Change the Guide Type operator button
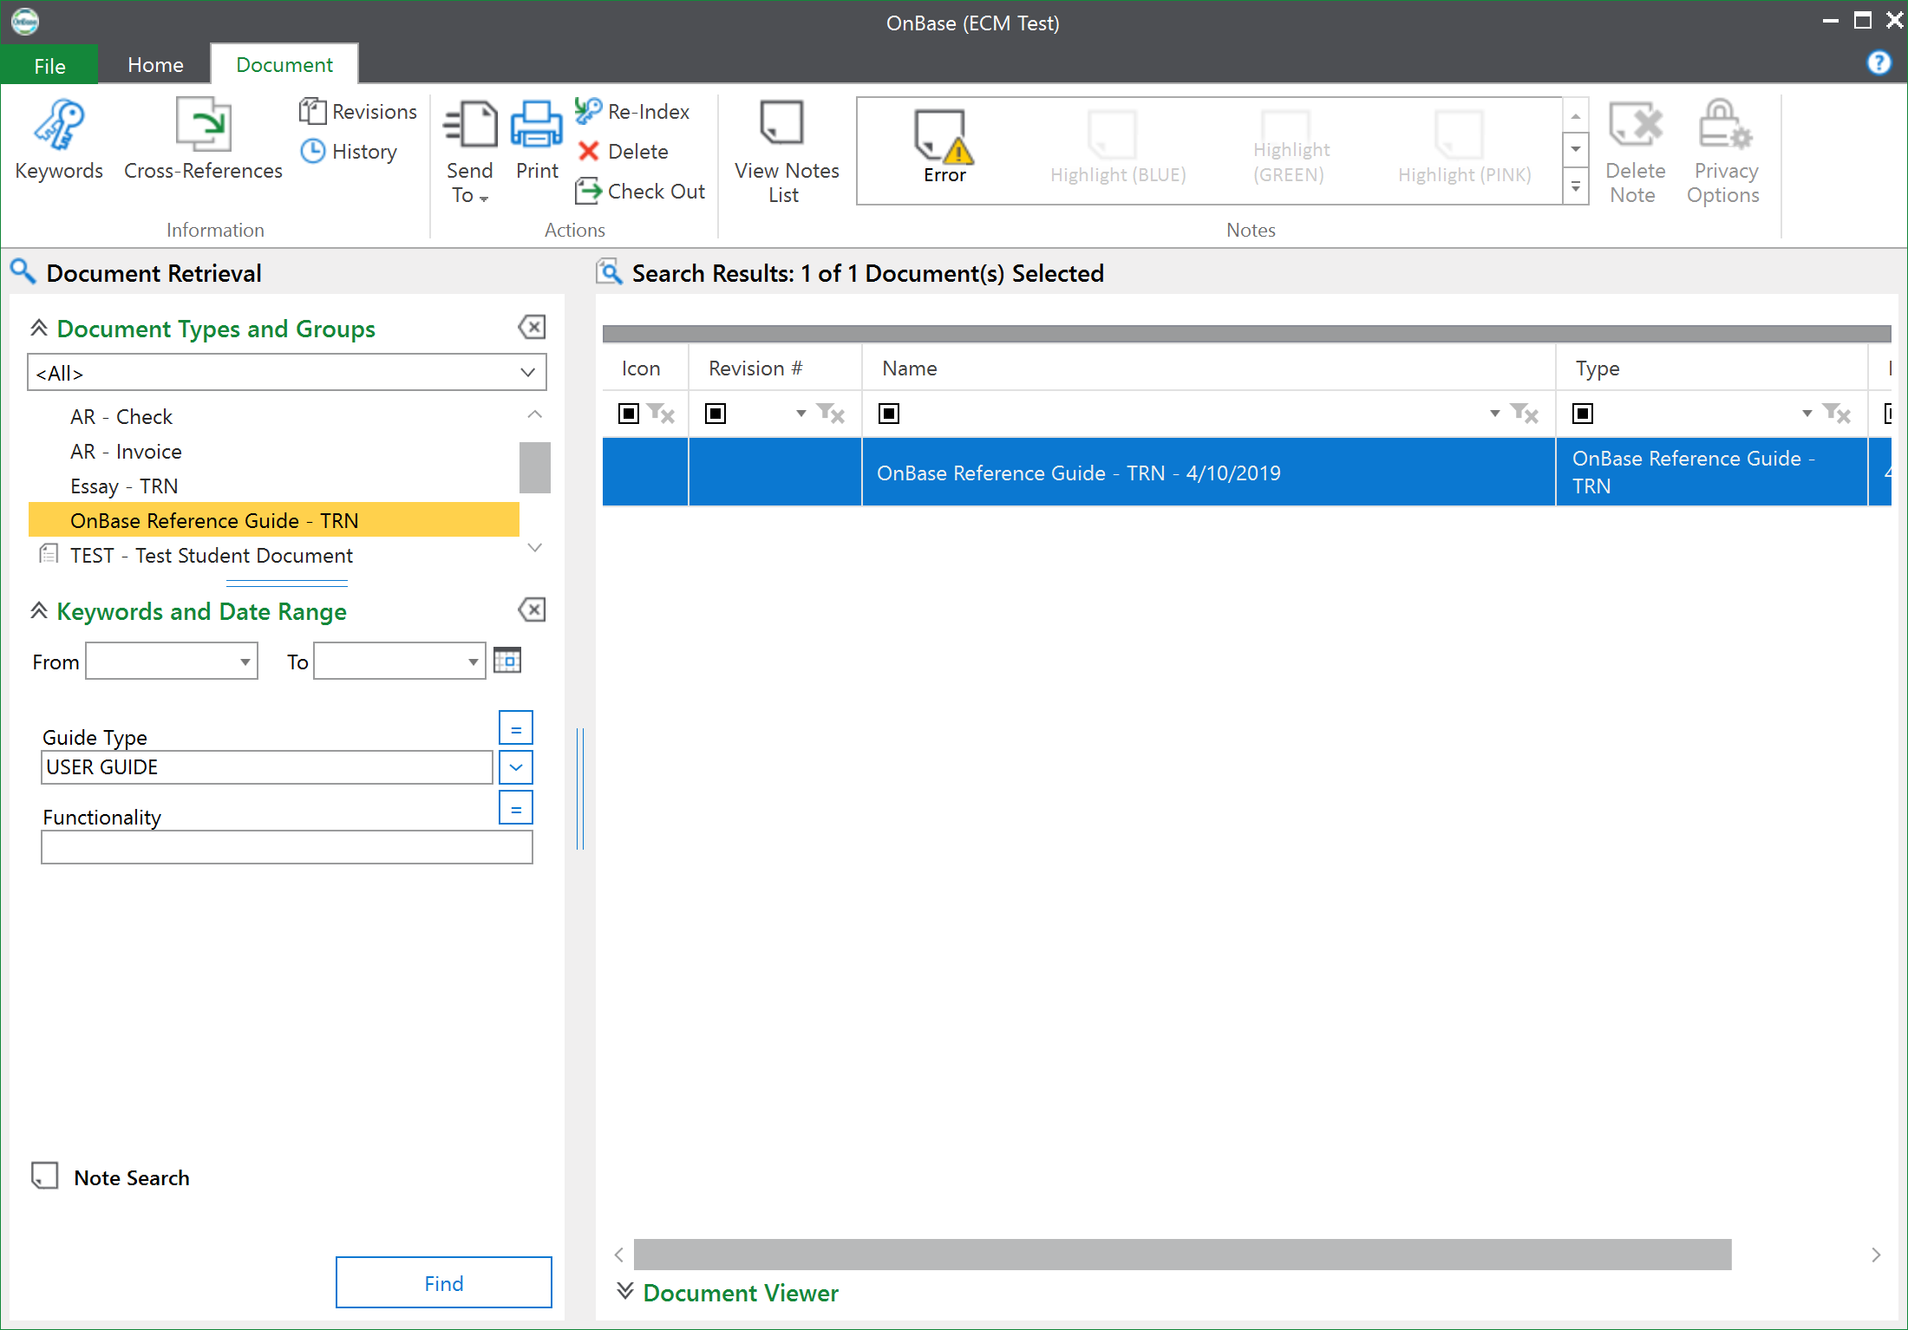Screen dimensions: 1908x1330 516,728
